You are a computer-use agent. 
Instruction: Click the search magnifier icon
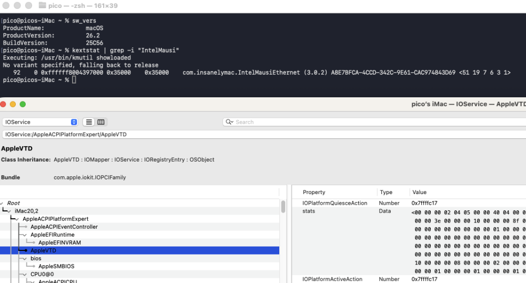[x=229, y=122]
